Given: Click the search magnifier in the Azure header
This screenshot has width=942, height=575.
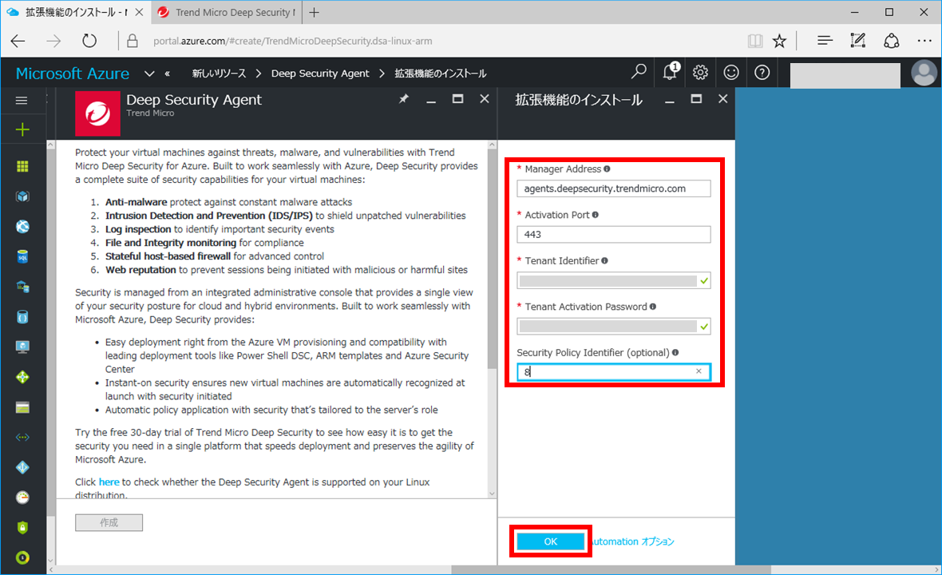Looking at the screenshot, I should (638, 73).
